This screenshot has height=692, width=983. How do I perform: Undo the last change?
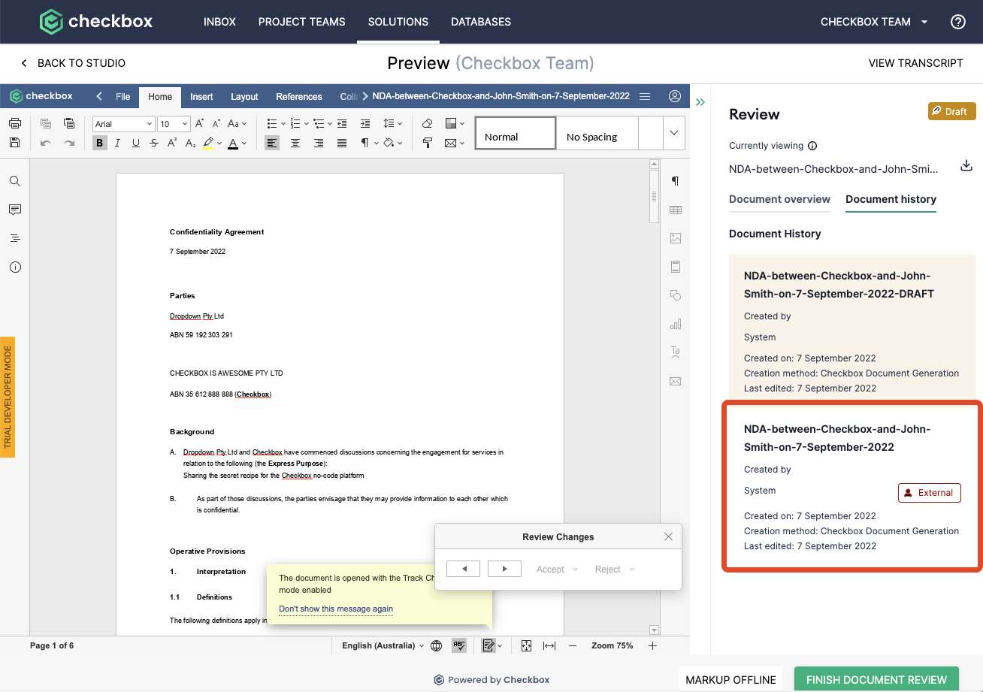coord(46,143)
